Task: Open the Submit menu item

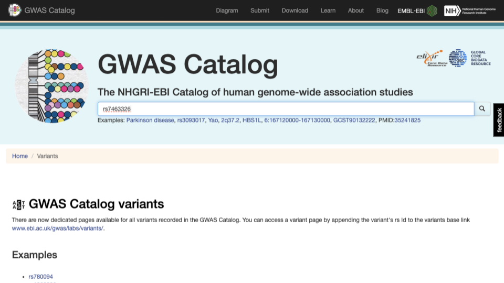Action: (x=260, y=10)
